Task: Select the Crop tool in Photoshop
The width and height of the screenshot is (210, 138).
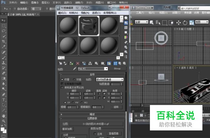Action: pyautogui.click(x=4, y=41)
